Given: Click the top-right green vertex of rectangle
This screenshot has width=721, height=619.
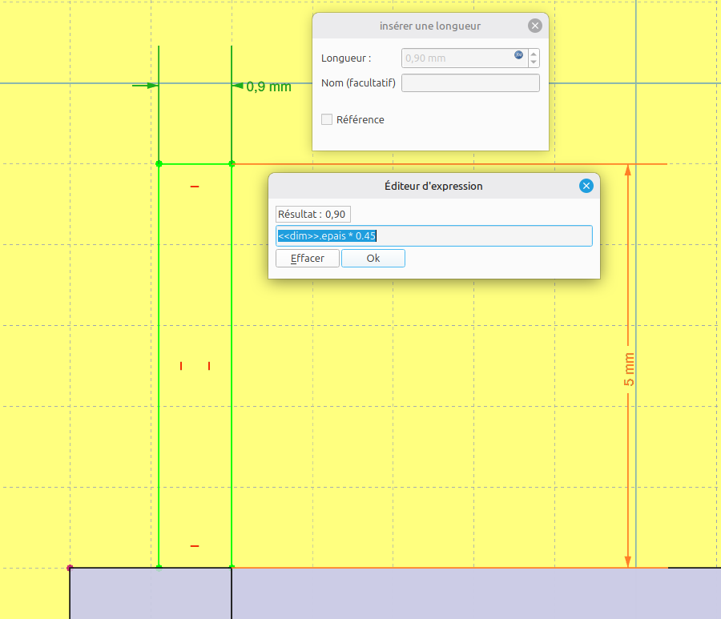Looking at the screenshot, I should click(x=232, y=163).
